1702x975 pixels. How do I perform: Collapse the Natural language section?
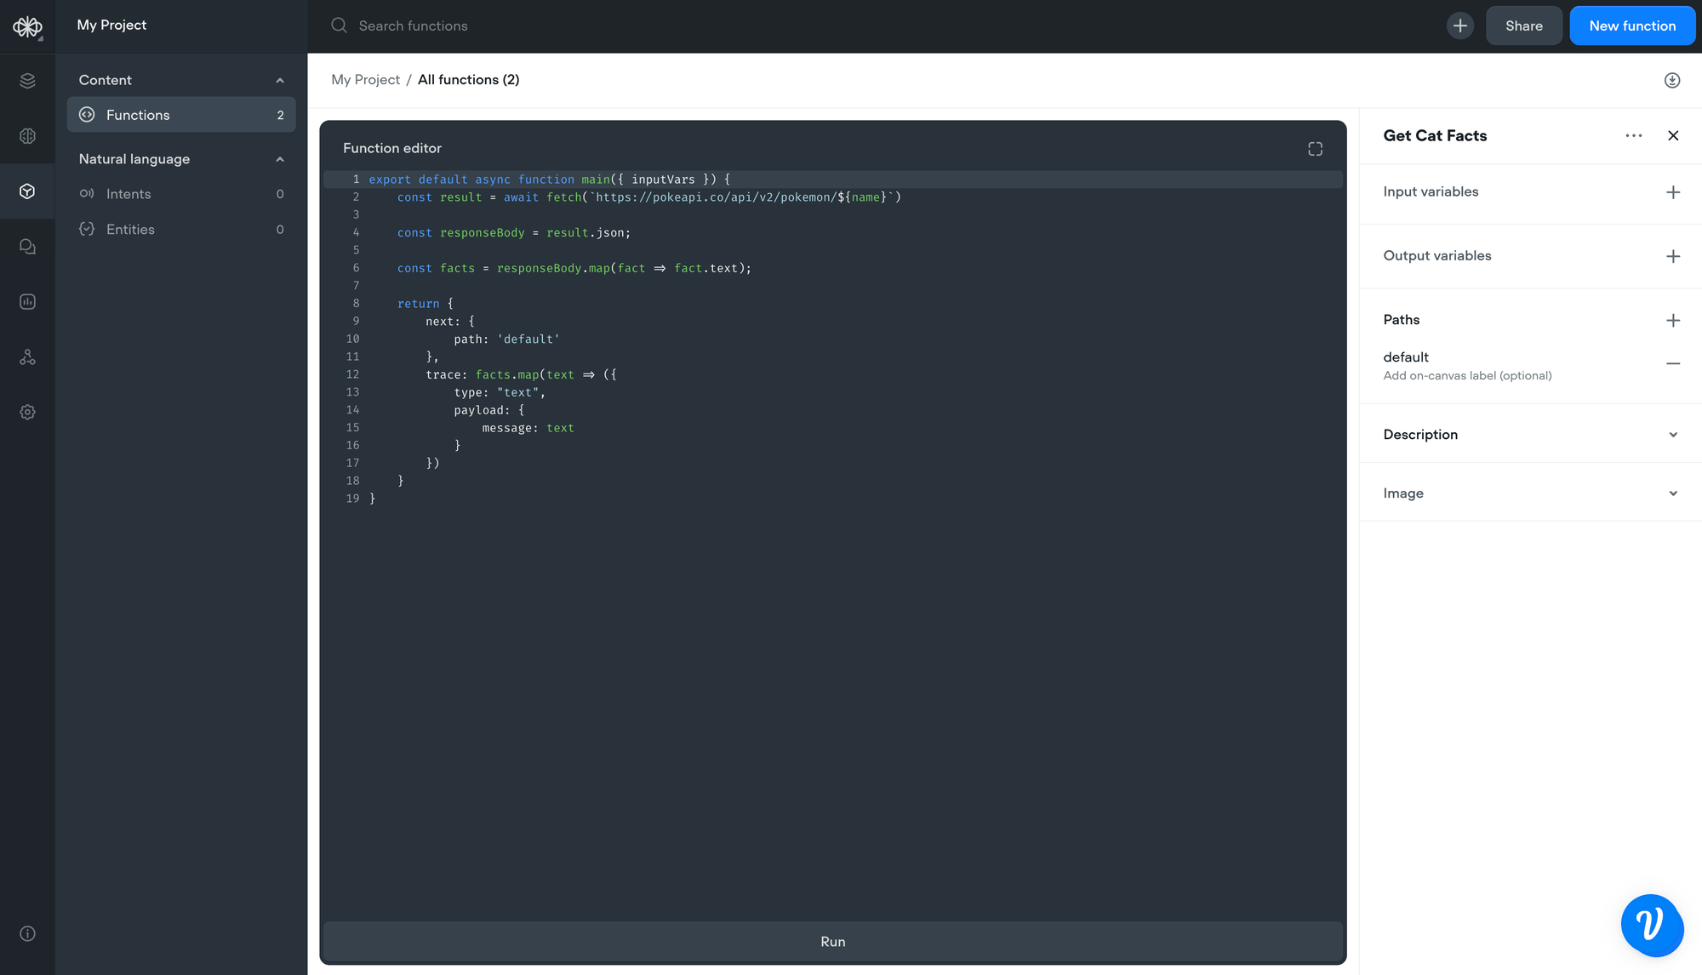(279, 160)
